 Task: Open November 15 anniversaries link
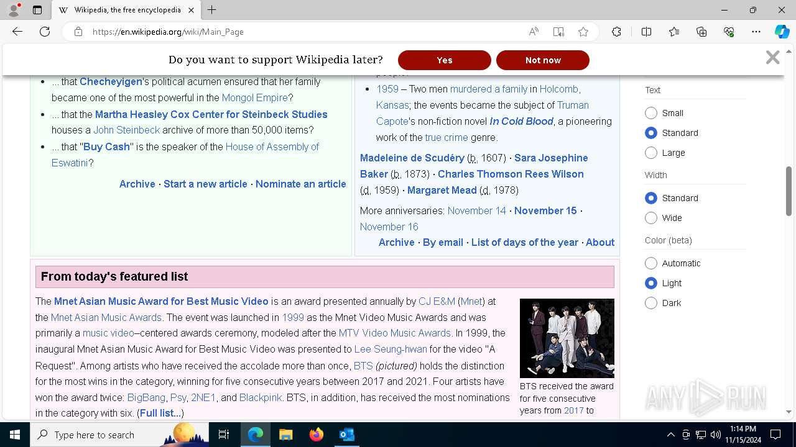[x=545, y=210]
